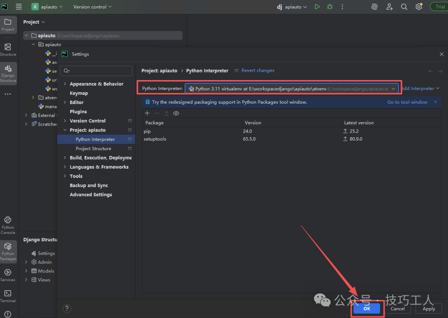
Task: Confirm settings with the OK button
Action: (x=367, y=308)
